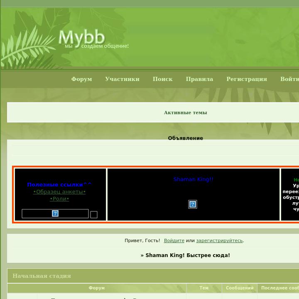Click the зарегистрируйтесь link

(219, 240)
